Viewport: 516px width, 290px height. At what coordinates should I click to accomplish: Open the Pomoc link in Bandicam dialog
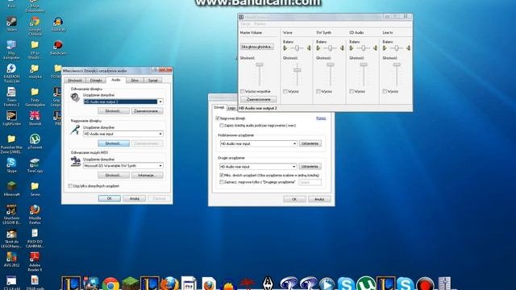[321, 118]
